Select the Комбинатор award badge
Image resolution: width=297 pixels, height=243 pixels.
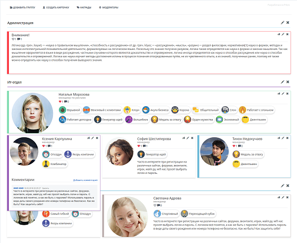coord(55,164)
